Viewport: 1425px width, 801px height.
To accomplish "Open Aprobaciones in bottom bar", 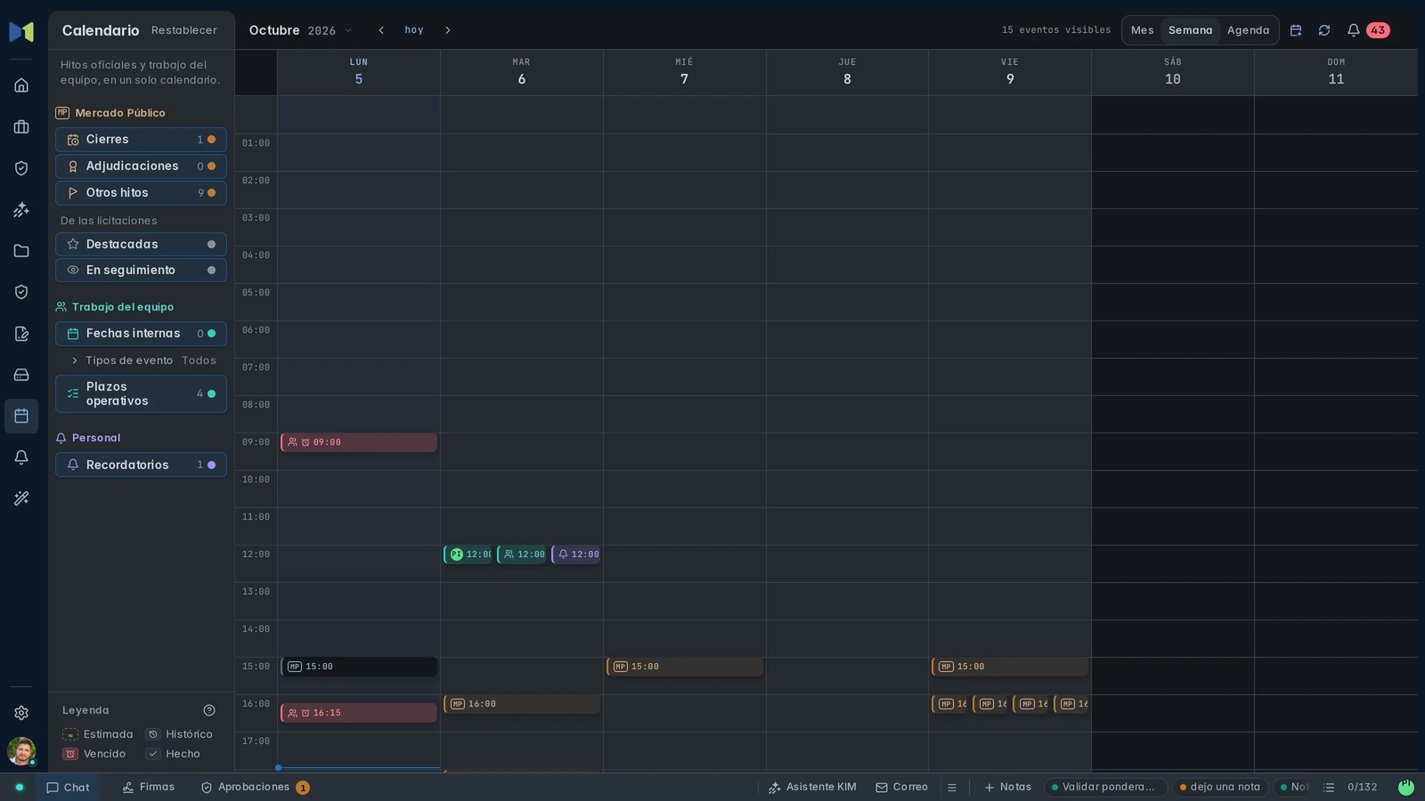I will [x=255, y=788].
